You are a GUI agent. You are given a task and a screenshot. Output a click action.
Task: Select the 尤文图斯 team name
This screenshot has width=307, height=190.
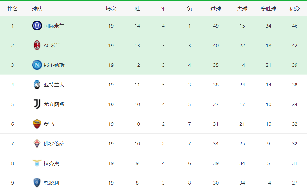coord(54,104)
